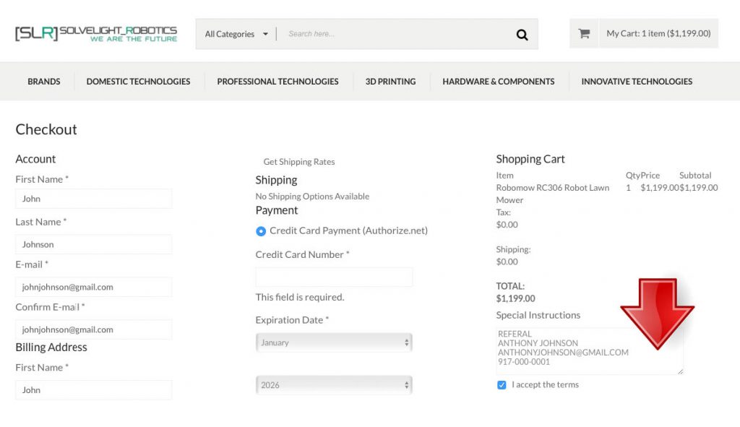Screen dimensions: 740x427
Task: Open My Cart: 1 item link
Action: click(x=658, y=33)
